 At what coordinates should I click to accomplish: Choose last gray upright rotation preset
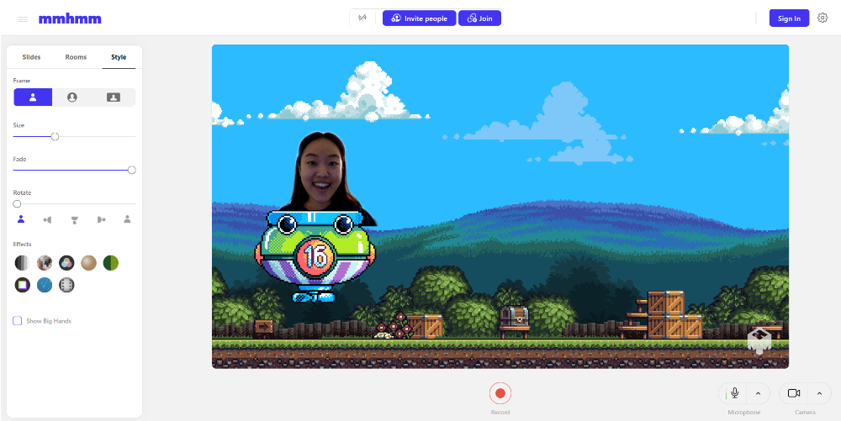tap(127, 219)
